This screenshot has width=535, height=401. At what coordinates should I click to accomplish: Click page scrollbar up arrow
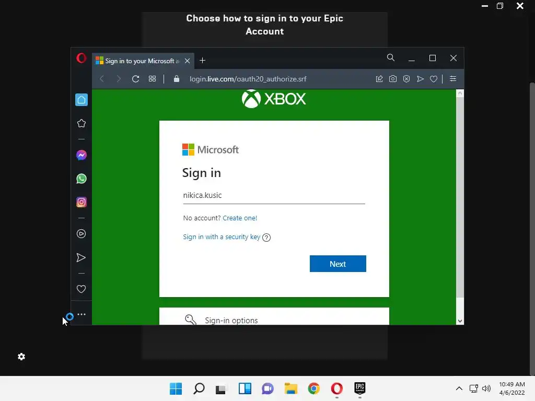point(460,93)
